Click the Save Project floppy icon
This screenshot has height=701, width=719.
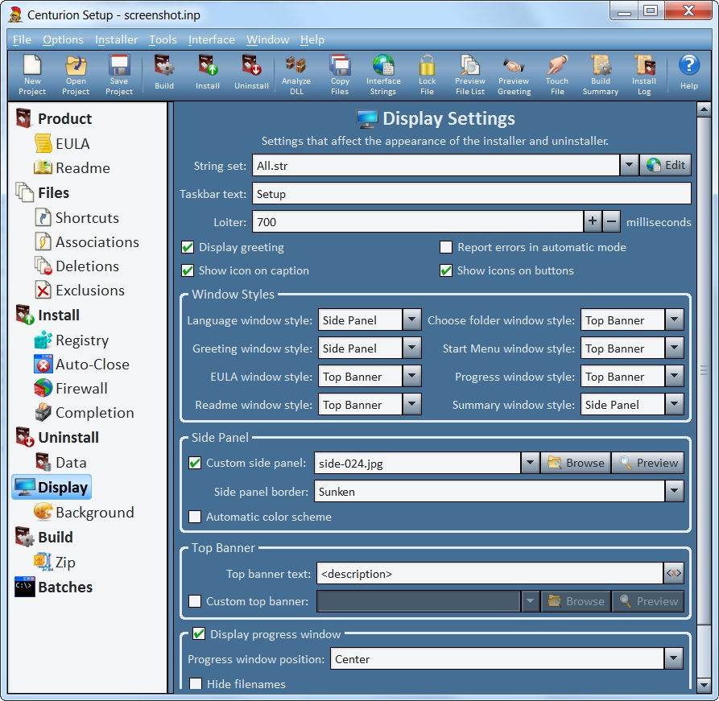[119, 75]
